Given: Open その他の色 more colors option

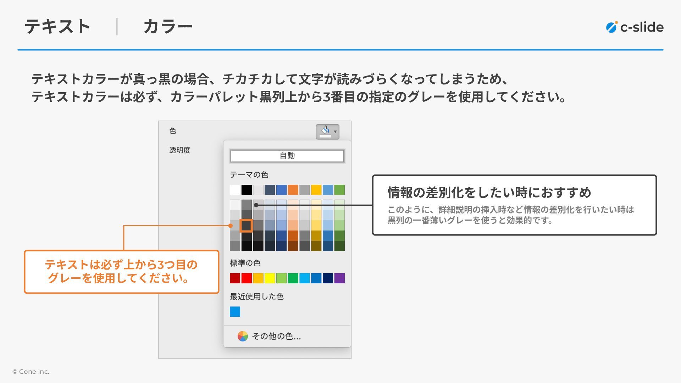Looking at the screenshot, I should (276, 336).
